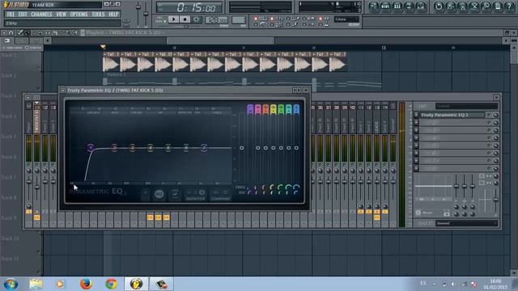The width and height of the screenshot is (518, 291).
Task: Click the purple band type icon in the EQ
Action: click(x=250, y=109)
